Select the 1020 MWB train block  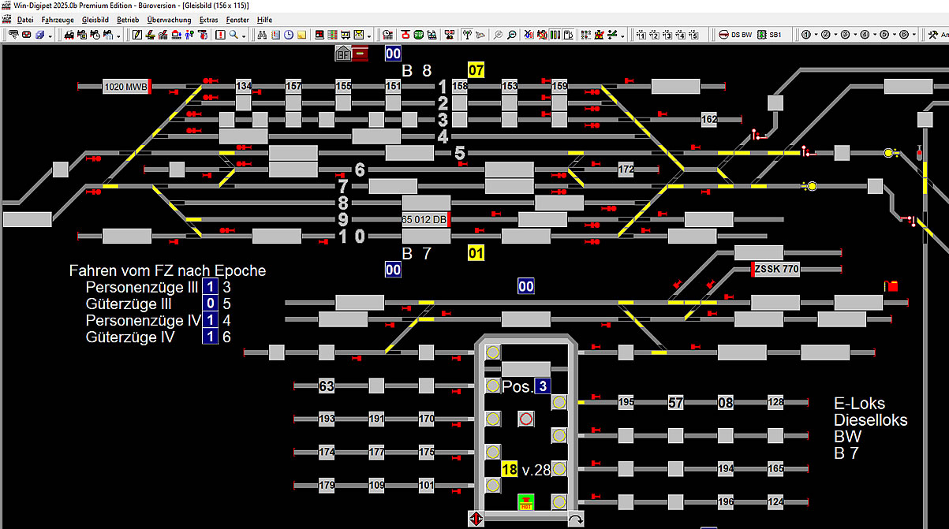pyautogui.click(x=126, y=87)
